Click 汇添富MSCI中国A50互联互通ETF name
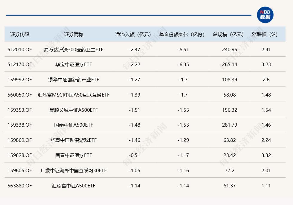Screen dimensions: 293x205 [x=74, y=95]
